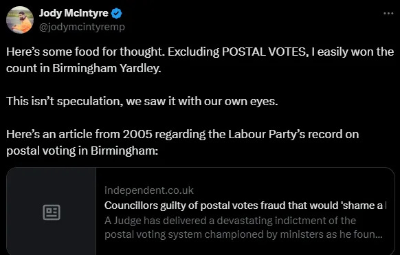The image size is (400, 255).
Task: Click the display name Jody McIntyre
Action: coord(74,13)
